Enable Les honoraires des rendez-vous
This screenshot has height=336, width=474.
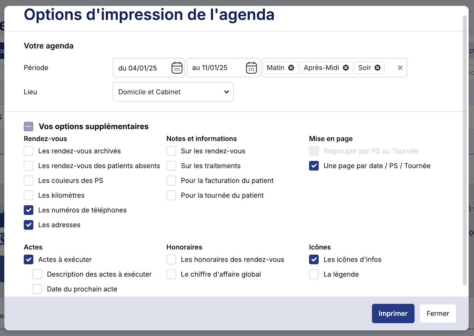(171, 260)
